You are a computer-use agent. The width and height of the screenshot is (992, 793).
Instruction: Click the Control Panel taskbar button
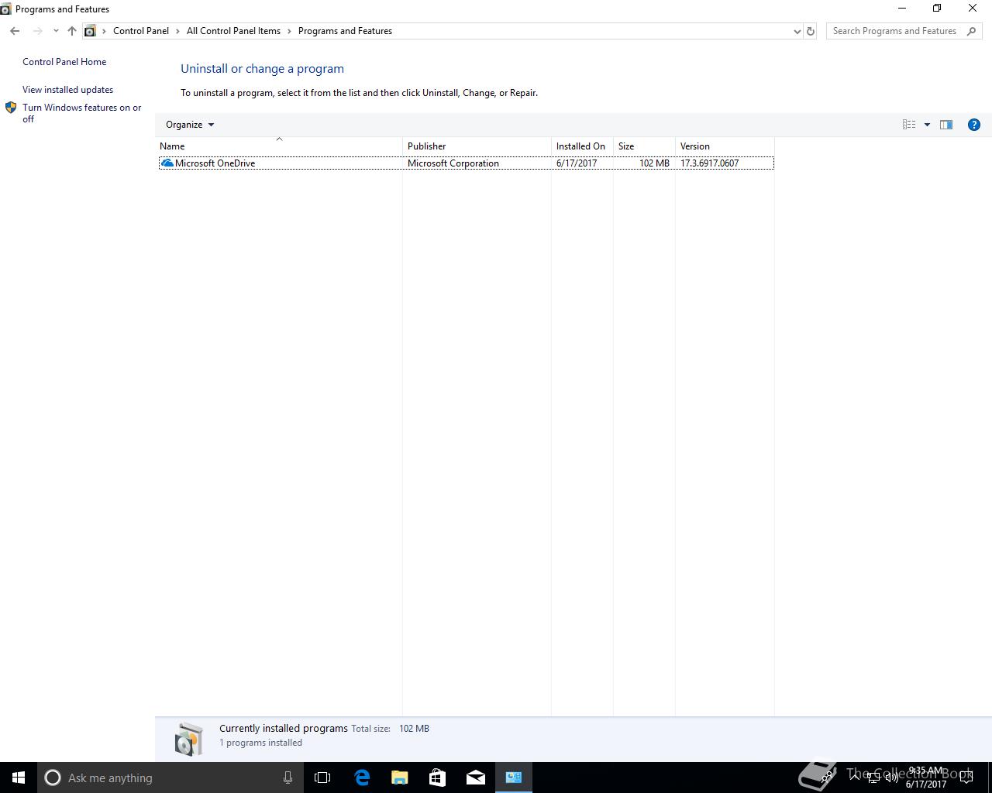point(514,778)
